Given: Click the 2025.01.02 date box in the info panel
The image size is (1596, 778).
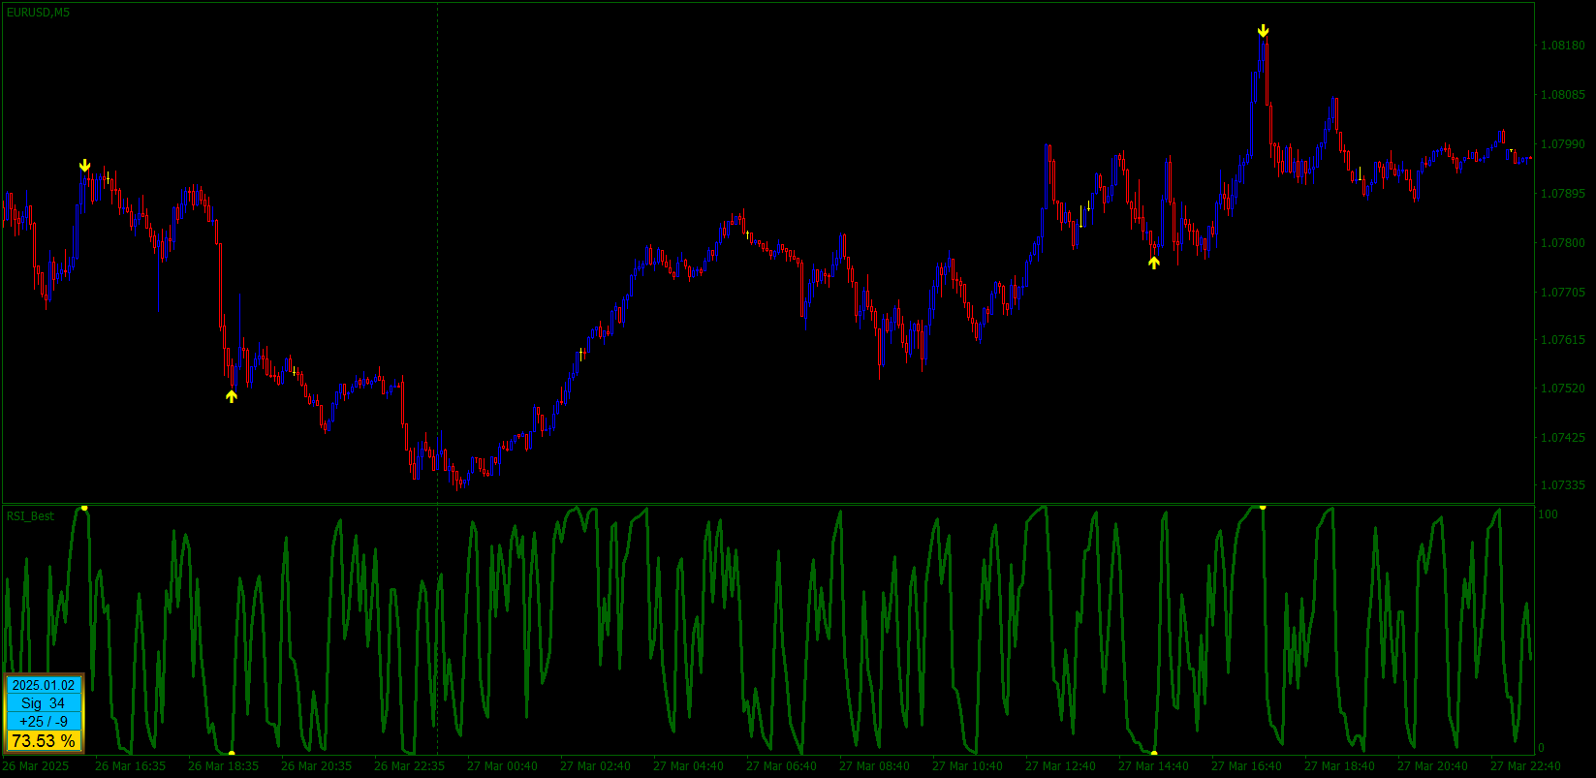Looking at the screenshot, I should click(x=44, y=685).
